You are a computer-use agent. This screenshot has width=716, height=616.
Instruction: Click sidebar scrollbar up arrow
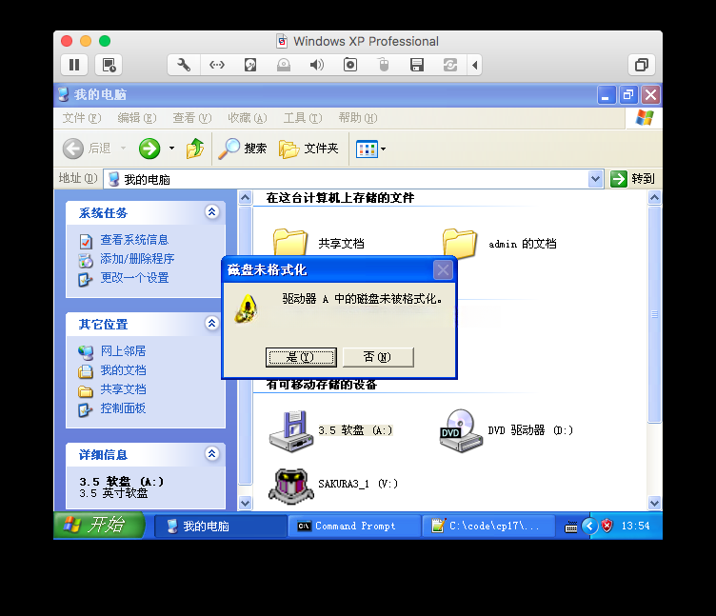(x=246, y=198)
